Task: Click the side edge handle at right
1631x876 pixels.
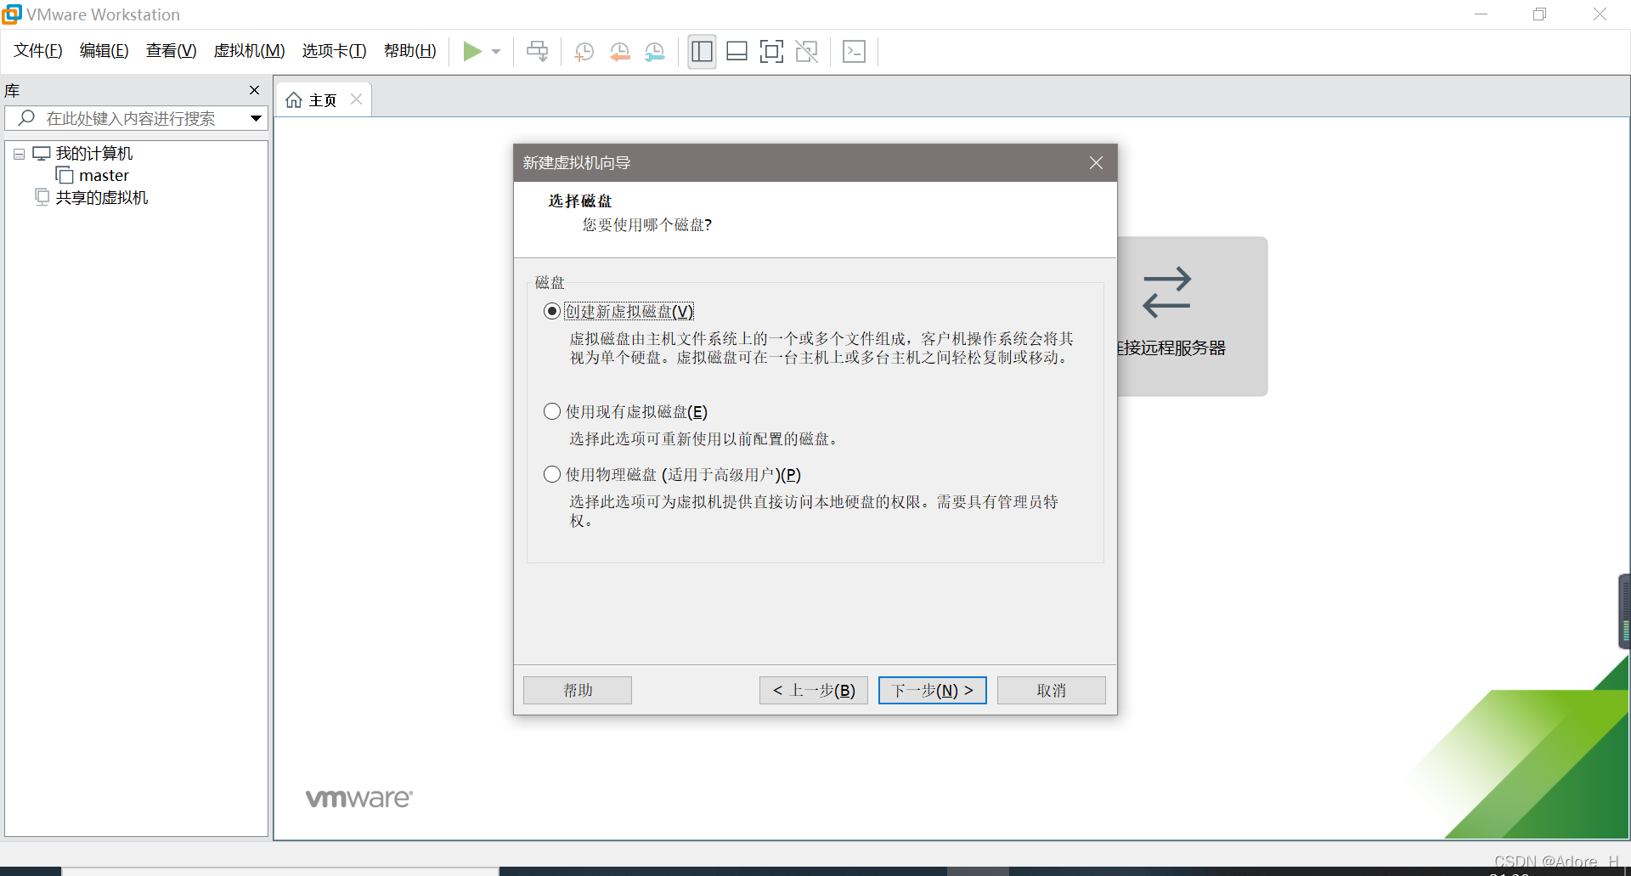Action: click(x=1624, y=612)
